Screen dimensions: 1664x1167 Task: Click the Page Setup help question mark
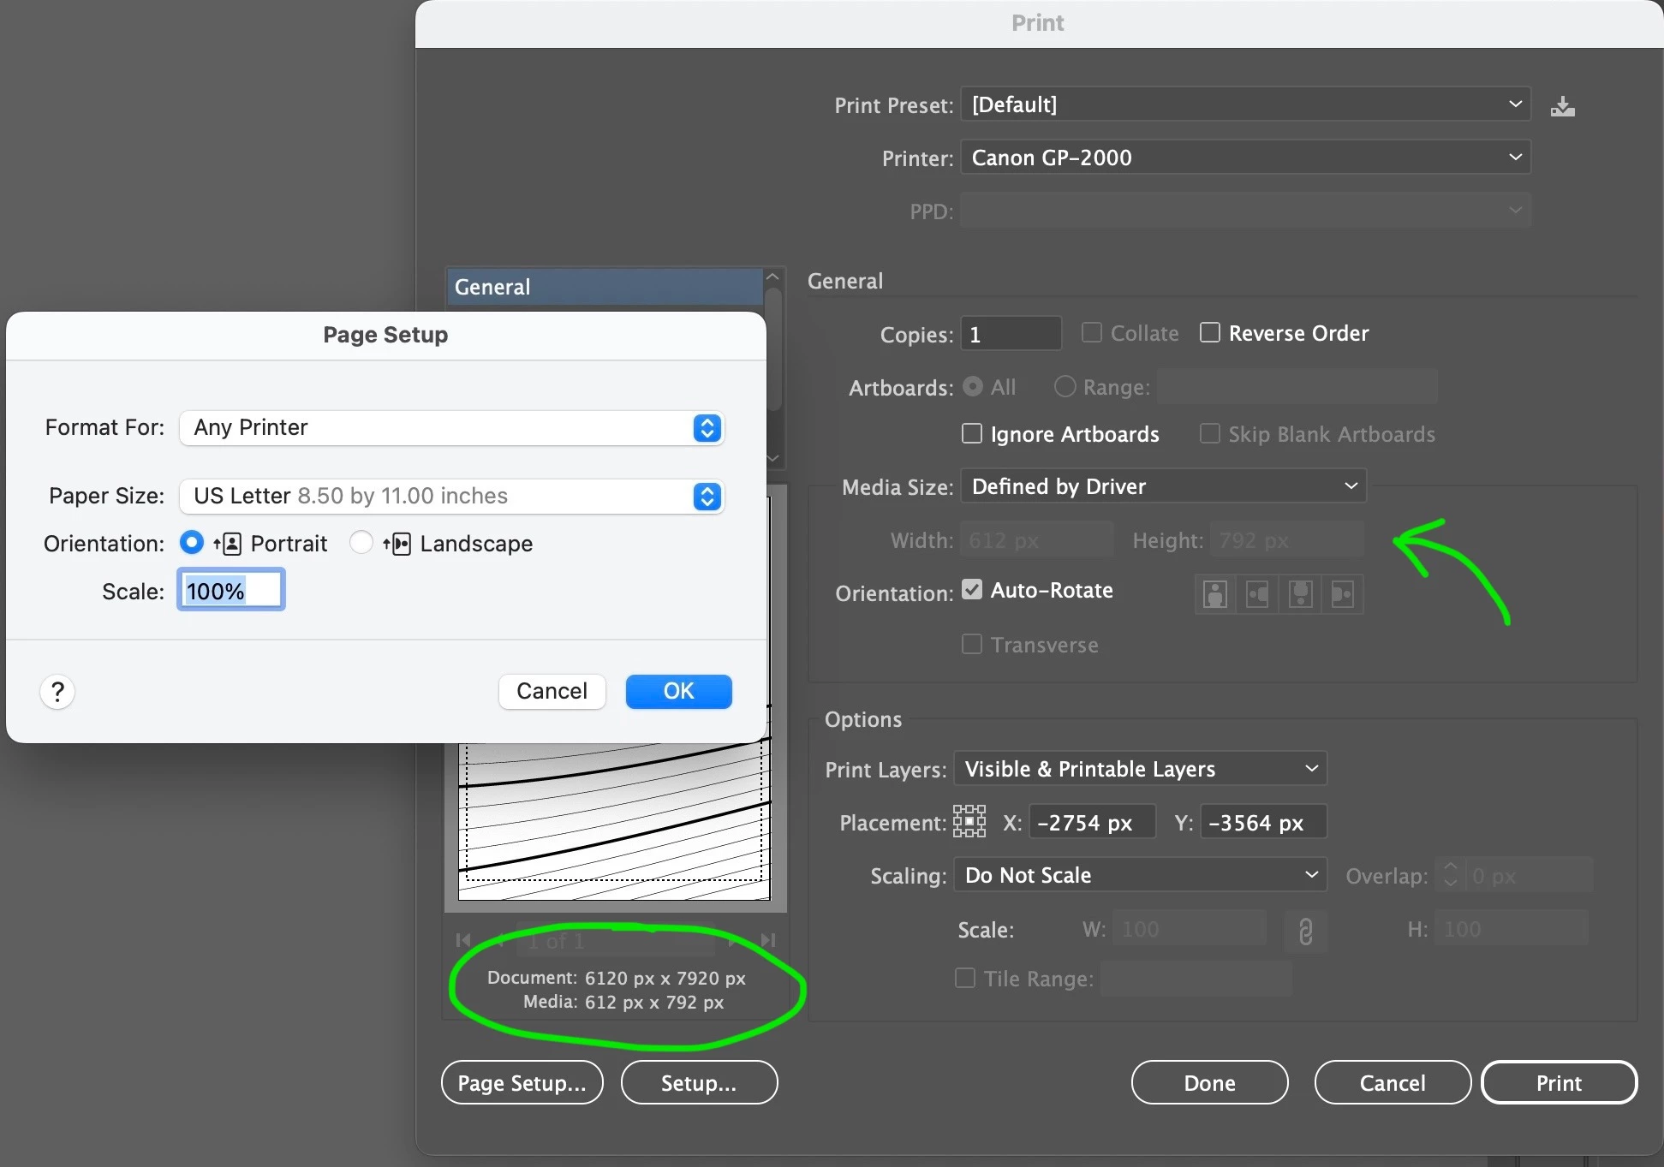click(57, 691)
